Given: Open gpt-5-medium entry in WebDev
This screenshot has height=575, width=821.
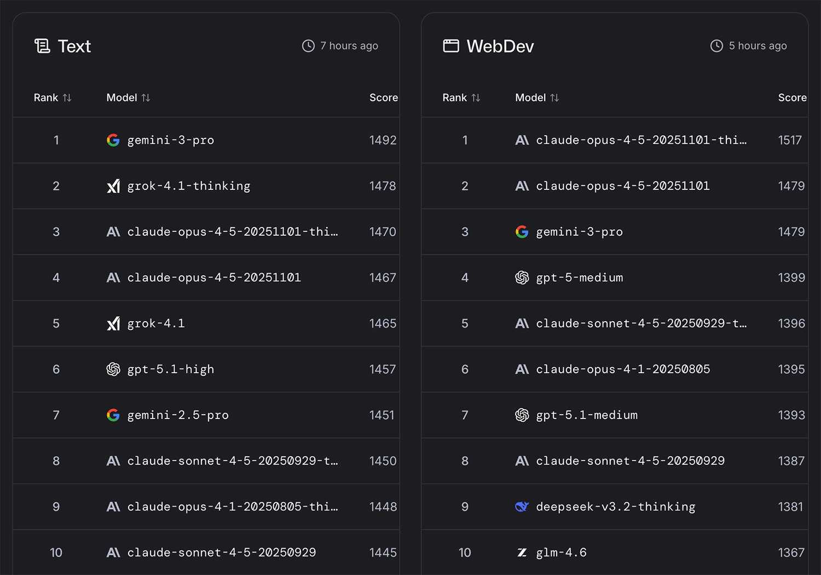Looking at the screenshot, I should point(580,278).
